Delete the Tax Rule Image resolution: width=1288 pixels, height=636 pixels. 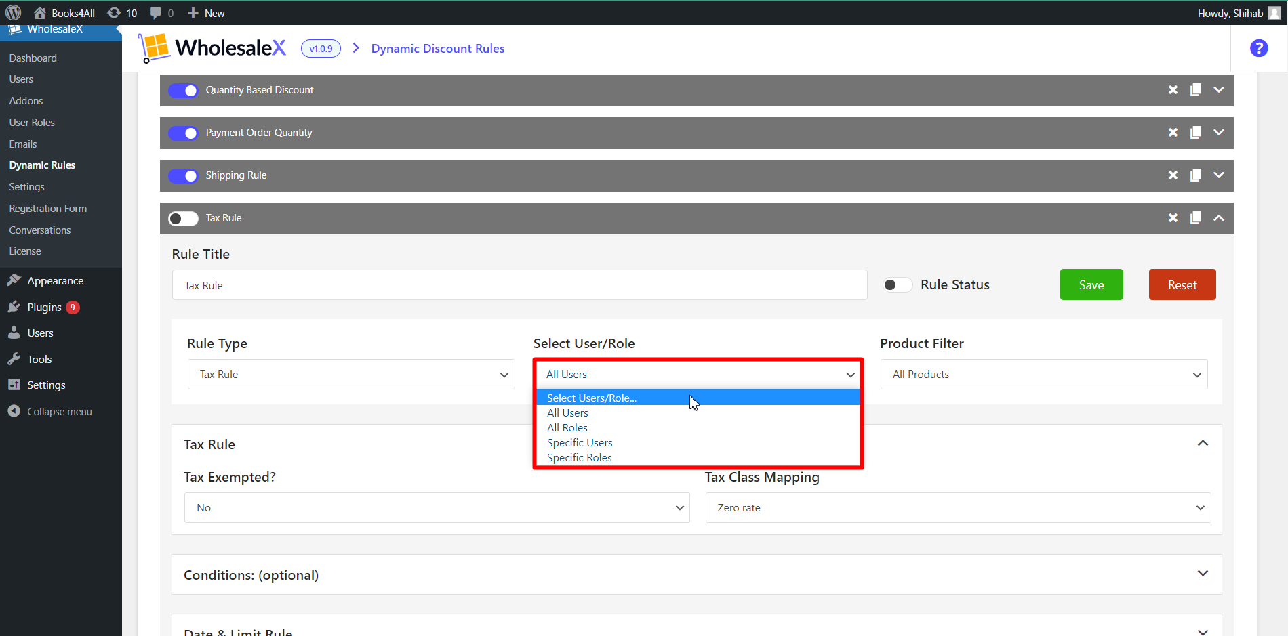[x=1173, y=218]
